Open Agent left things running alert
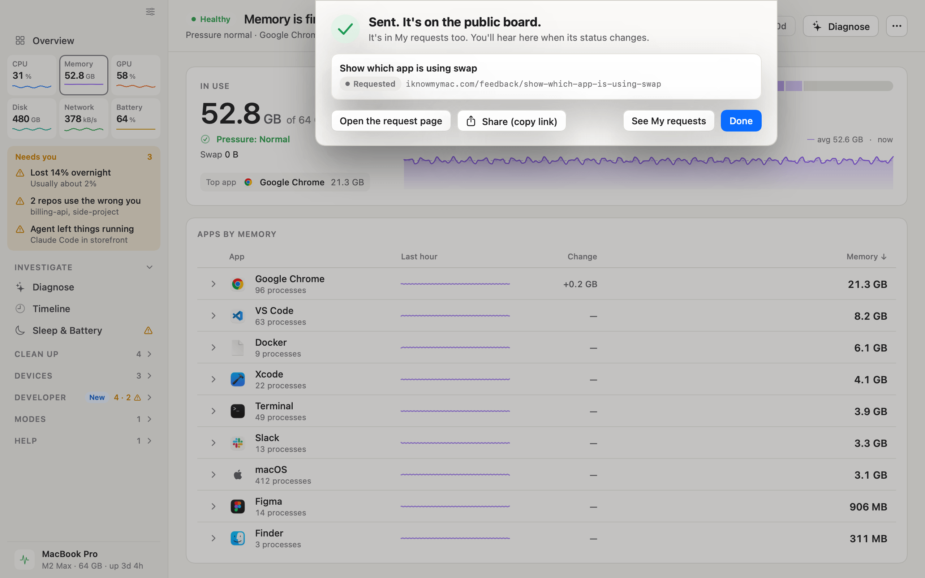 (84, 234)
